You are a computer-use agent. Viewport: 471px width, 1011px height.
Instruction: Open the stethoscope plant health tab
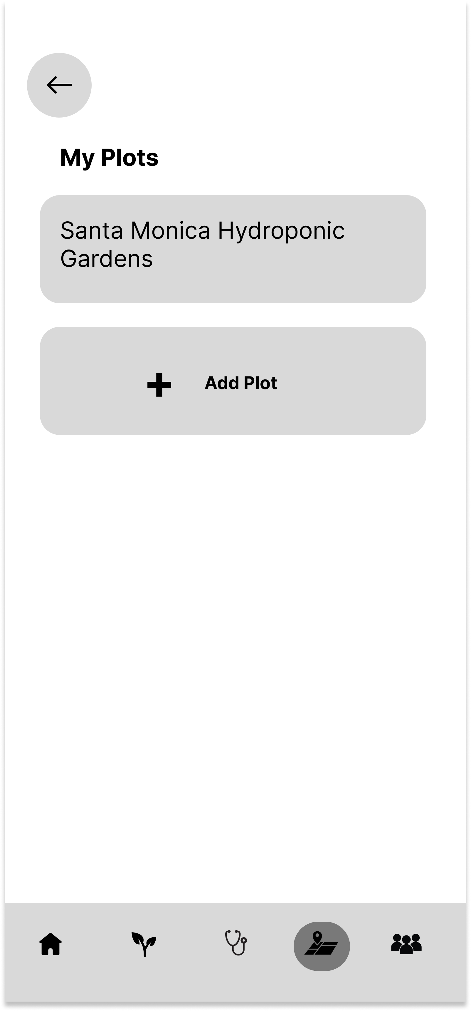[x=236, y=943]
